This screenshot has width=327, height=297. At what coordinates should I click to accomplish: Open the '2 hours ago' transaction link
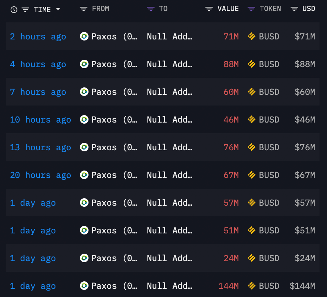38,37
